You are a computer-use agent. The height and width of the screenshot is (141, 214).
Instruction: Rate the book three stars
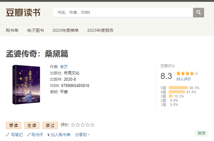point(82,125)
